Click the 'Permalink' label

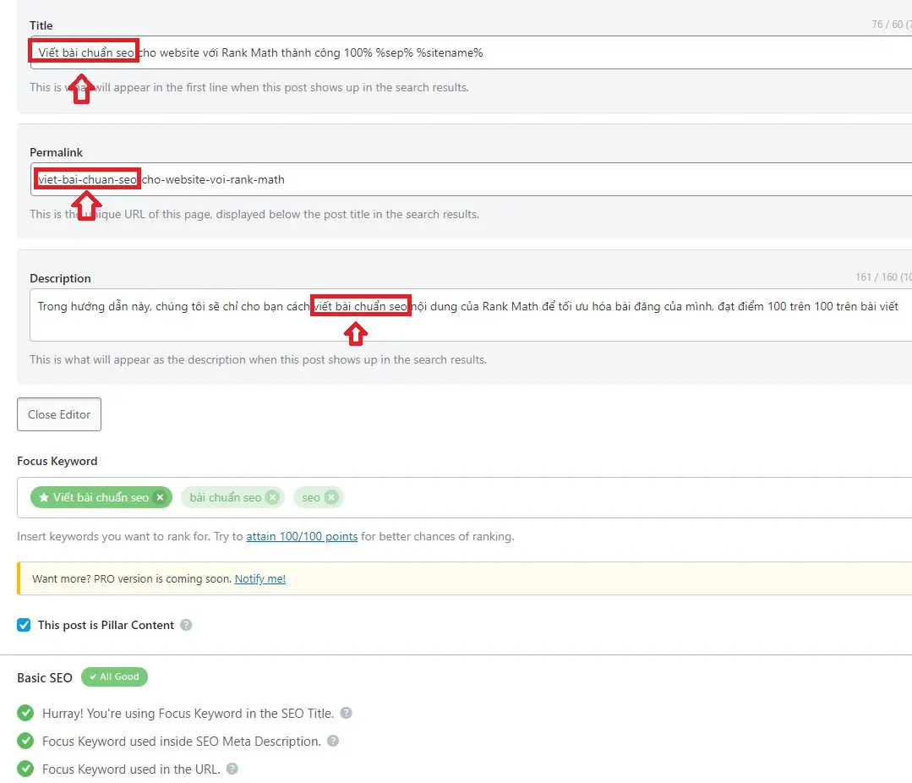(x=57, y=152)
